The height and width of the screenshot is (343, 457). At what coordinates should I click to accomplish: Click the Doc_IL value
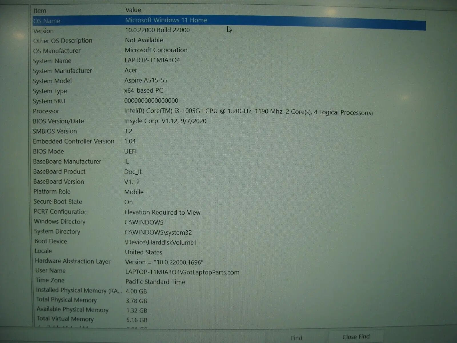pos(133,172)
